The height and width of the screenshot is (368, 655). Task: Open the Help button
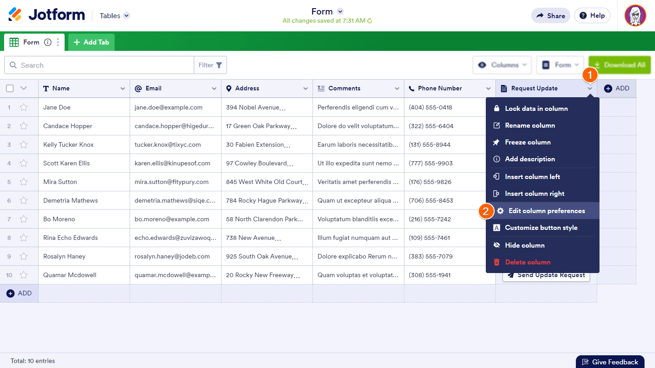pos(592,15)
